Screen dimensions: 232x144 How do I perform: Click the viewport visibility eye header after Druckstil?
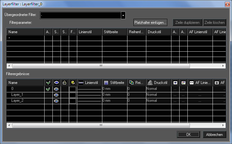[x=175, y=83]
